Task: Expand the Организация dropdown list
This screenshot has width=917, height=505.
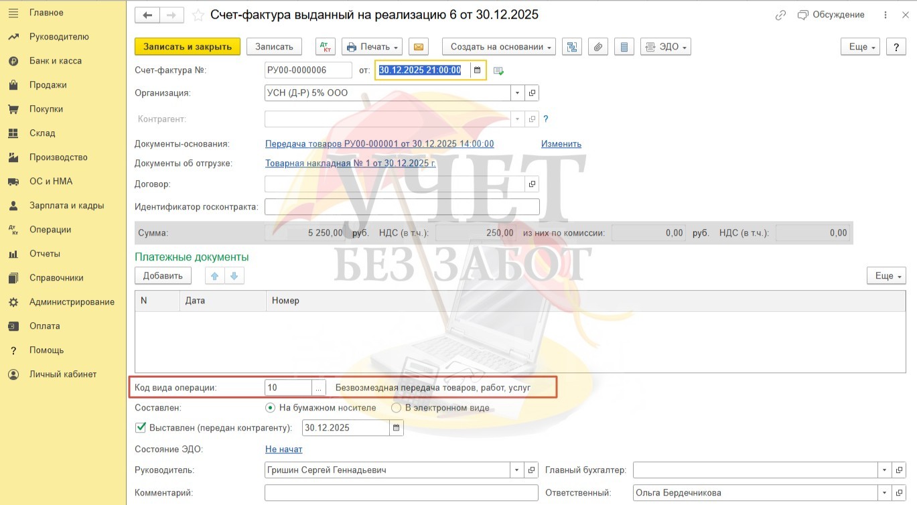Action: coord(518,93)
